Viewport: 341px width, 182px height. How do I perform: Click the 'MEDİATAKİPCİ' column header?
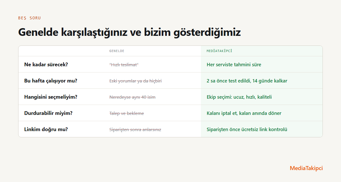click(219, 51)
